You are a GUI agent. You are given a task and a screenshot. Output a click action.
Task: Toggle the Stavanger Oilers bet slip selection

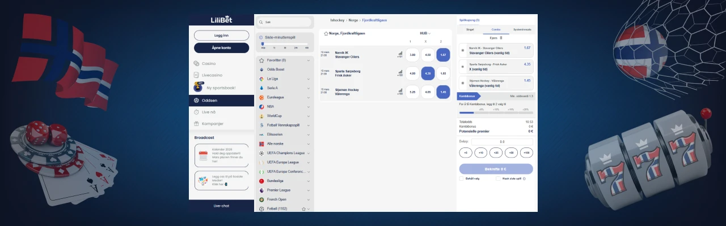pyautogui.click(x=463, y=50)
